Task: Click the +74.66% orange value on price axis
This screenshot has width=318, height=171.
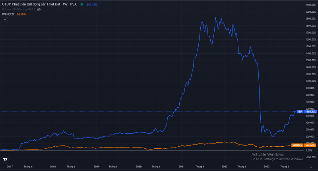Action: pyautogui.click(x=310, y=145)
